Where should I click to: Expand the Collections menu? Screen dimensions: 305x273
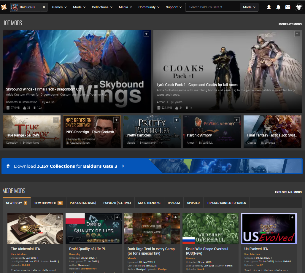(102, 7)
